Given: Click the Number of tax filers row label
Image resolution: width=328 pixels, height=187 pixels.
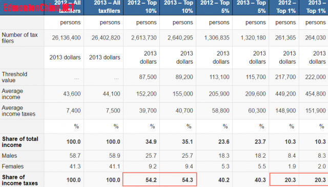Looking at the screenshot, I should pos(19,38).
